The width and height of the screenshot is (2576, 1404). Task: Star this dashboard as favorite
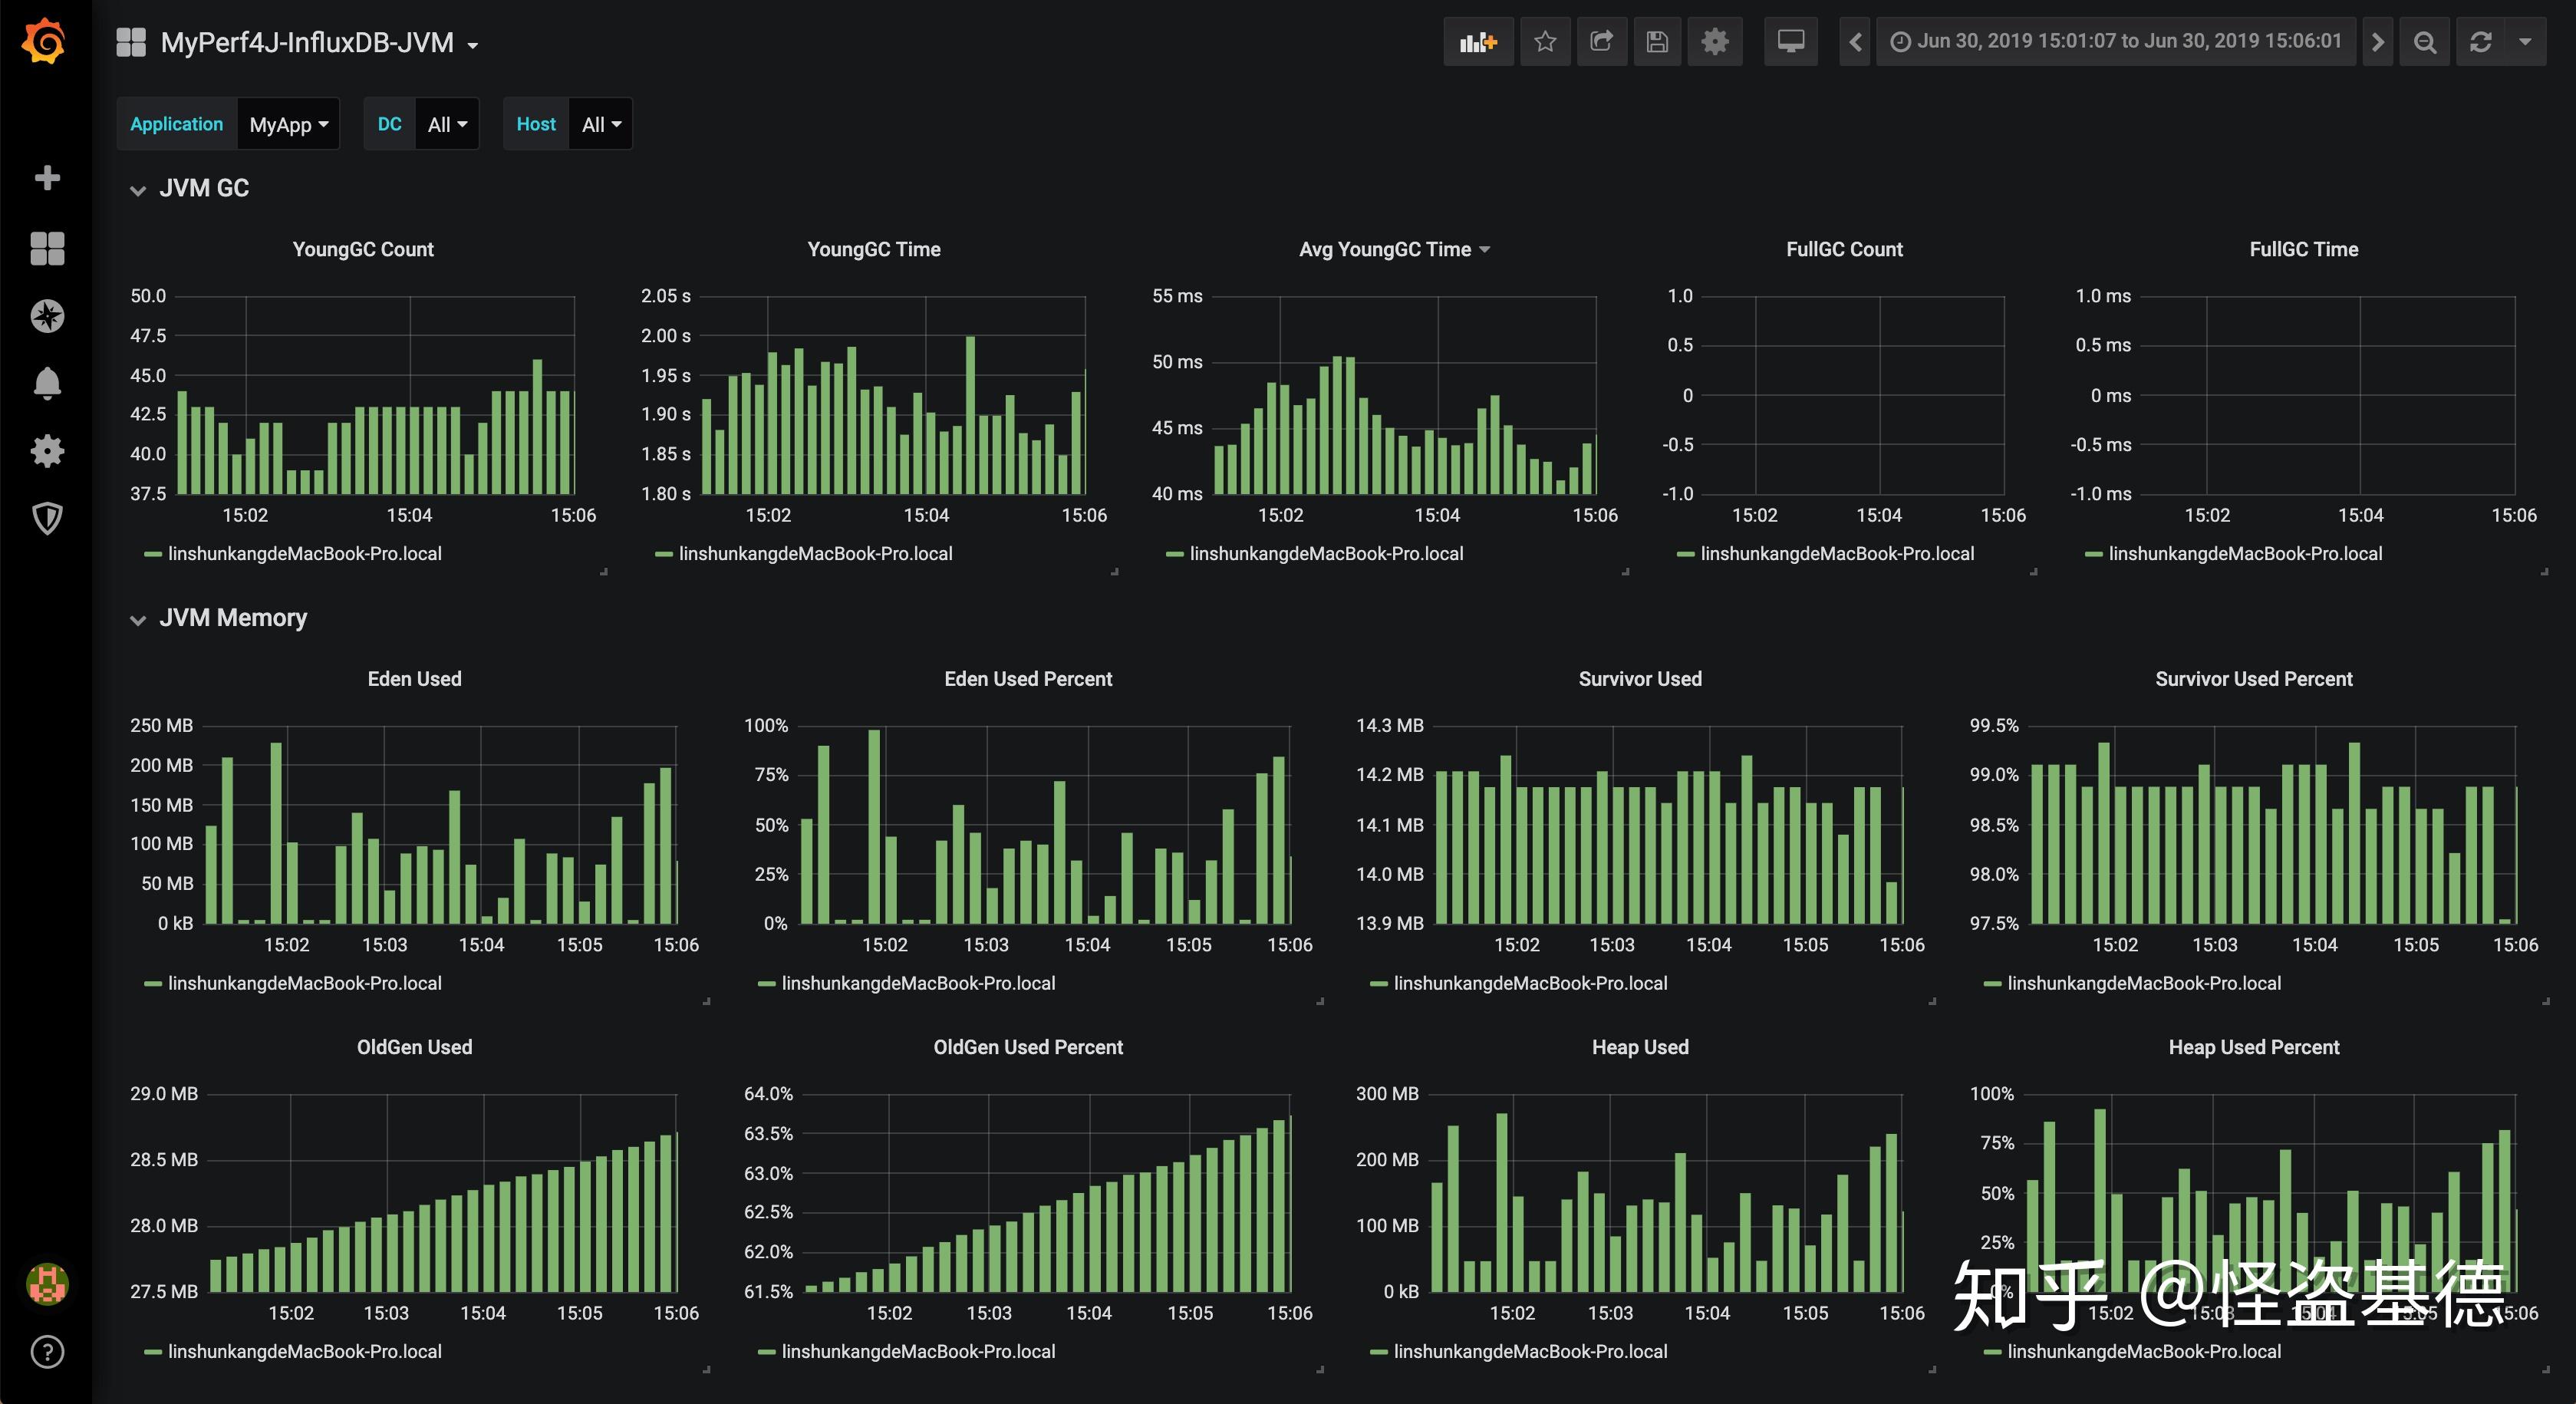coord(1545,42)
